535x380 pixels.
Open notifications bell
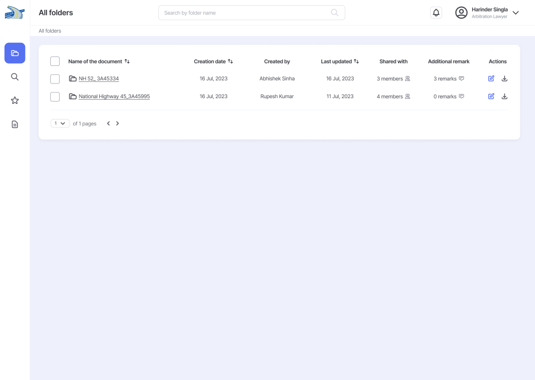[x=436, y=13]
